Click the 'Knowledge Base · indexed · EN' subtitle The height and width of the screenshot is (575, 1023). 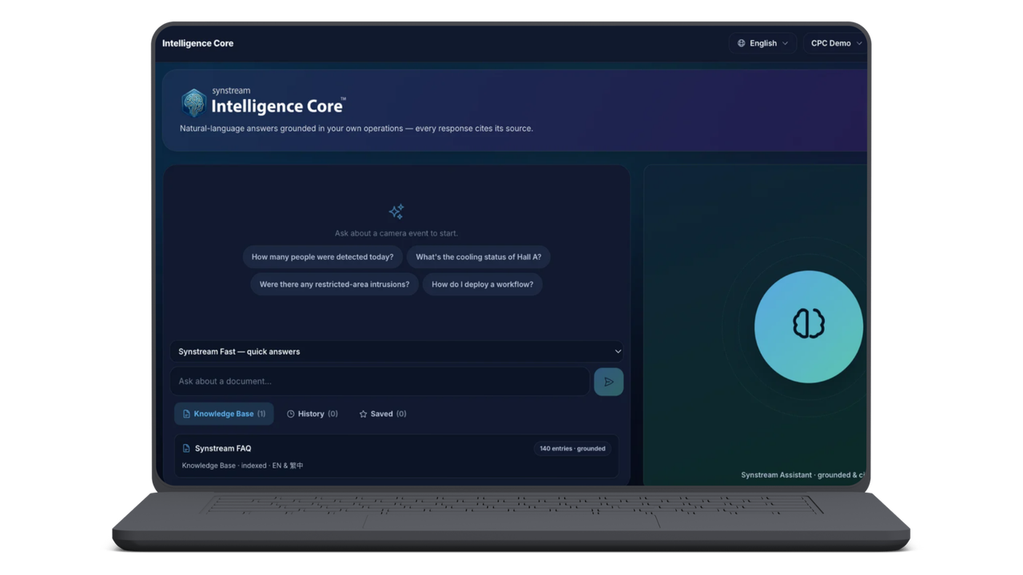click(242, 466)
